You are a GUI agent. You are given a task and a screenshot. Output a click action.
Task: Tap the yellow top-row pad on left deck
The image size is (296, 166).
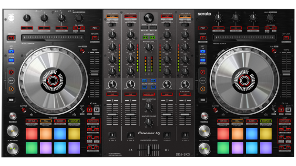tap(74, 134)
